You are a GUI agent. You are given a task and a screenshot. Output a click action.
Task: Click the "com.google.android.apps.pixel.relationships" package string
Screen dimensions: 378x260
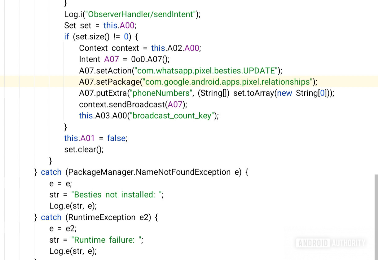click(x=227, y=82)
